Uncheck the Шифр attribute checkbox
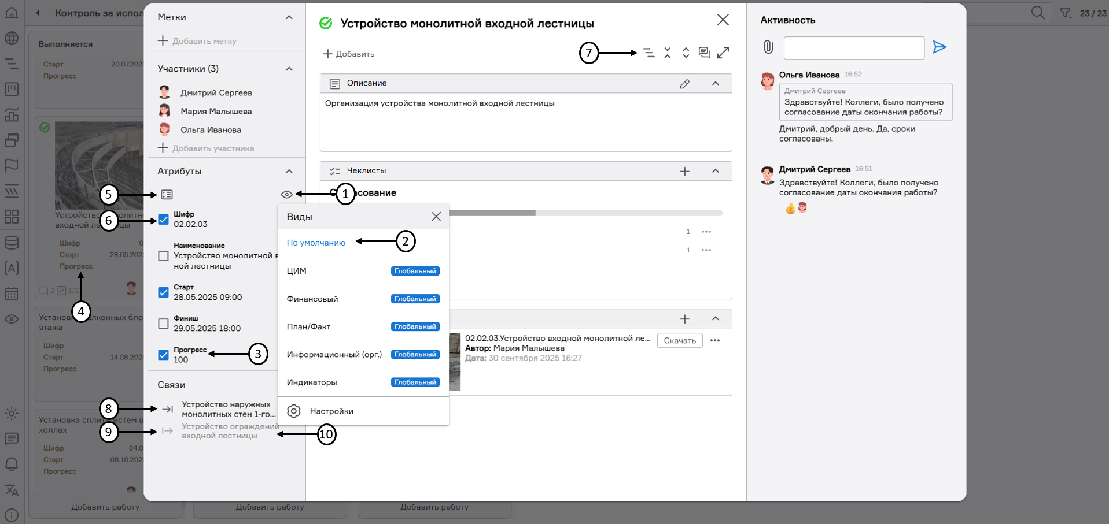The height and width of the screenshot is (524, 1109). [164, 220]
